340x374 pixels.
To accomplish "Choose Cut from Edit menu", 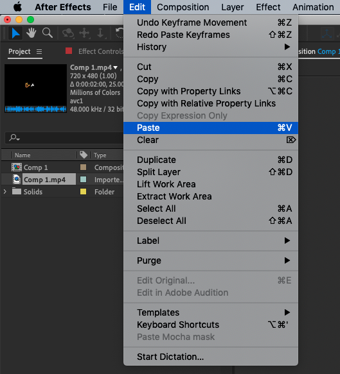I will [x=211, y=67].
